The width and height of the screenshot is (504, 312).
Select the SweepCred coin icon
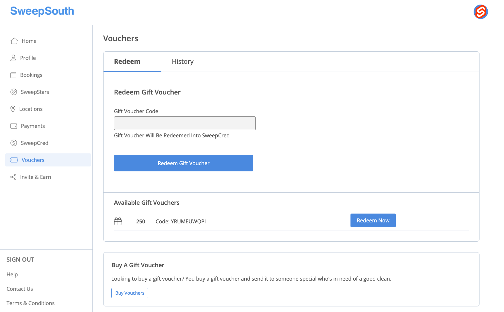click(x=14, y=143)
